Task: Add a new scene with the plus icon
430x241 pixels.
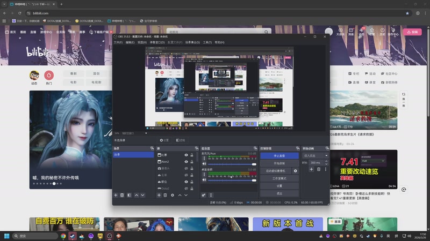Action: [116, 195]
